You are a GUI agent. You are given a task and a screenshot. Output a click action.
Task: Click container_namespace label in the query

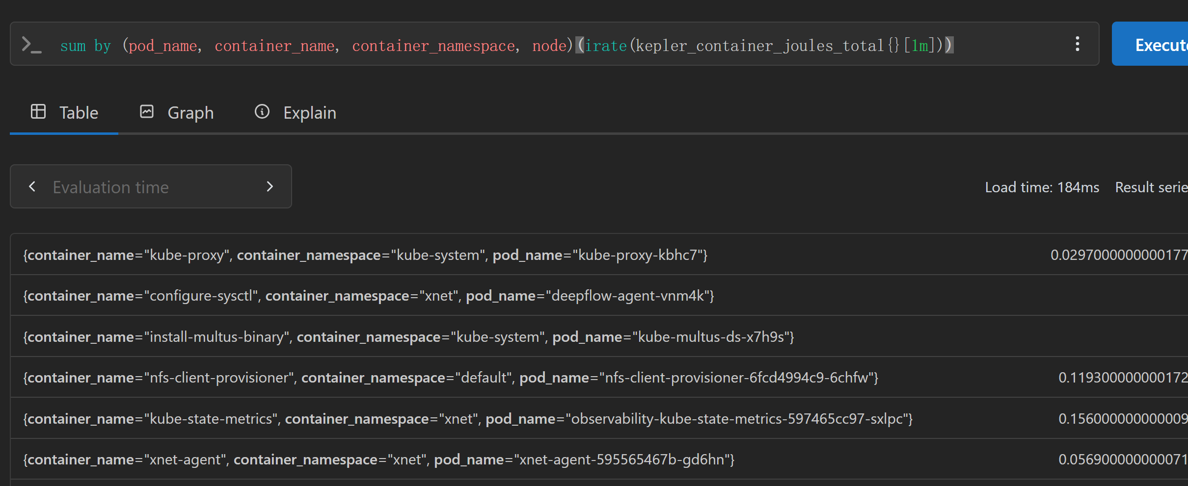pyautogui.click(x=433, y=46)
